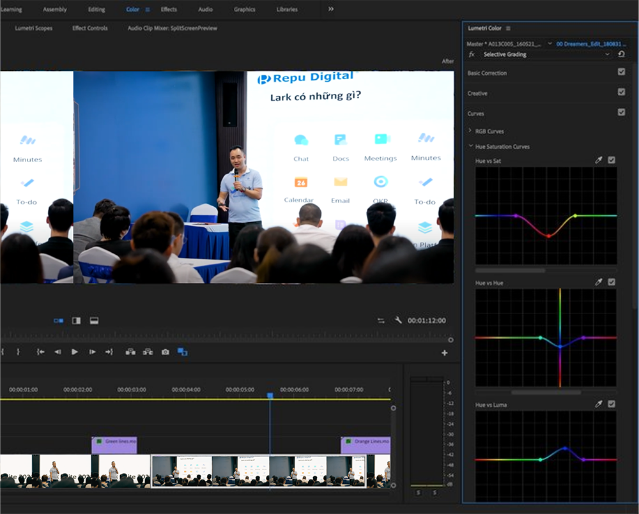This screenshot has width=639, height=514.
Task: Uncheck the Hue vs Sat curve checkbox
Action: (x=612, y=160)
